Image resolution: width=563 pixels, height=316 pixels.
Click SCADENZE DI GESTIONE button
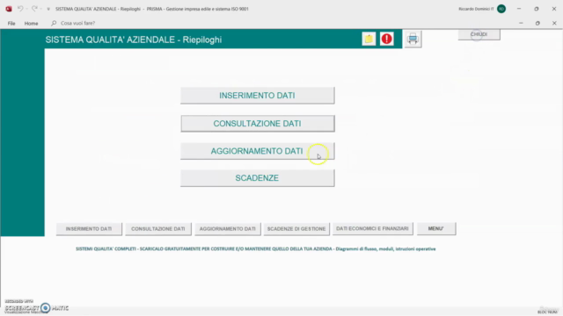(296, 228)
